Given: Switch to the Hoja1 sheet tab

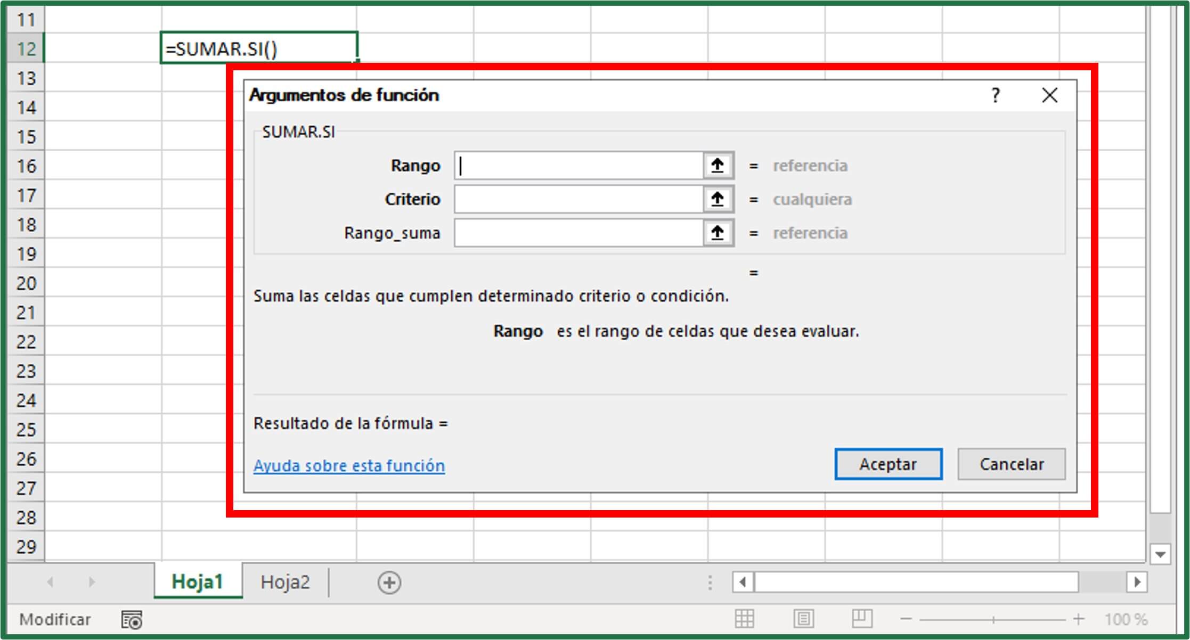Looking at the screenshot, I should point(198,582).
